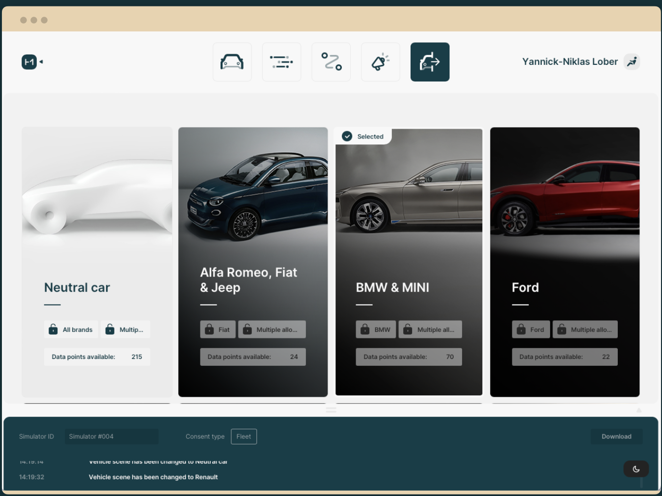
Task: Click Ford data points available 22
Action: [565, 357]
